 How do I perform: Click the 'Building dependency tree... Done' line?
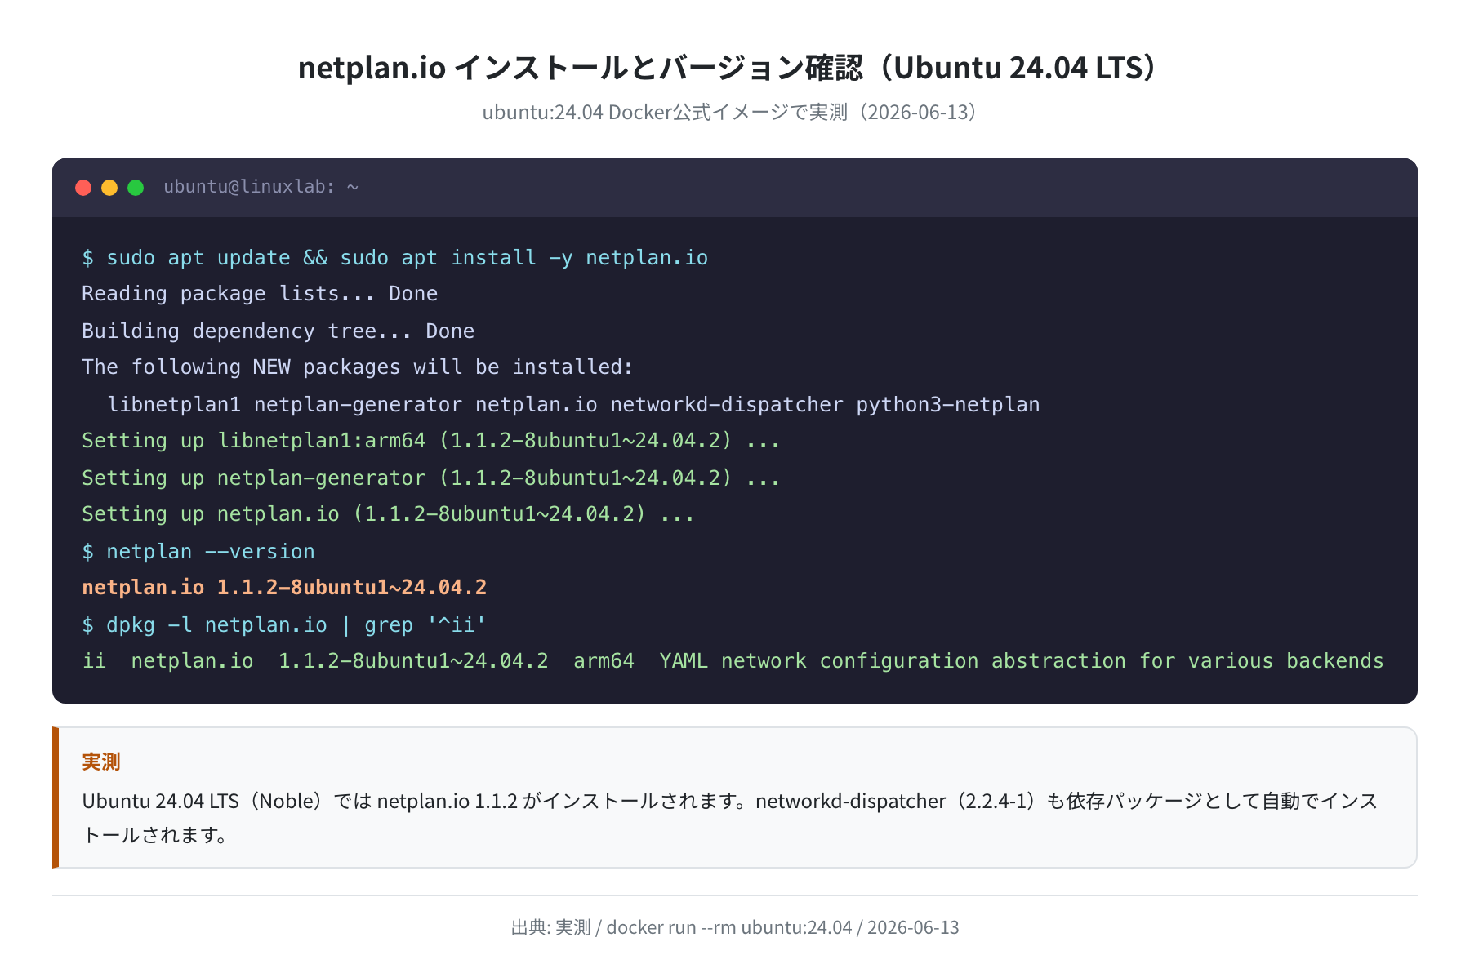[x=278, y=331]
